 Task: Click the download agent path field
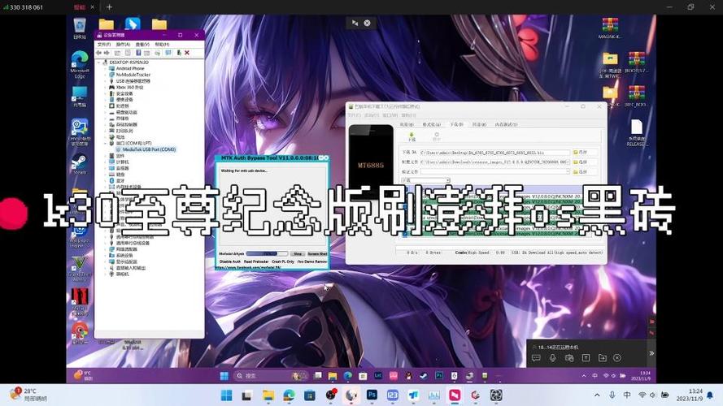pos(494,153)
